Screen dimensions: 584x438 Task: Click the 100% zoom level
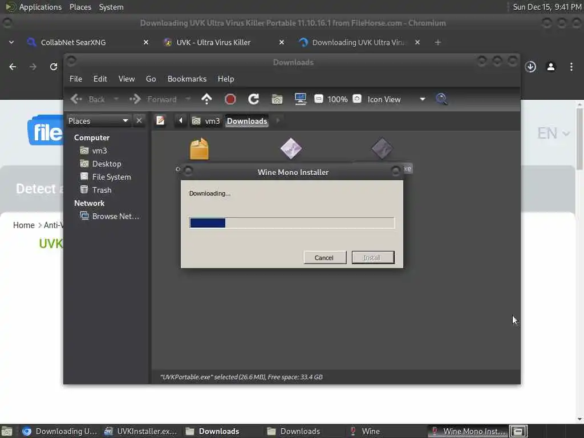(x=338, y=99)
